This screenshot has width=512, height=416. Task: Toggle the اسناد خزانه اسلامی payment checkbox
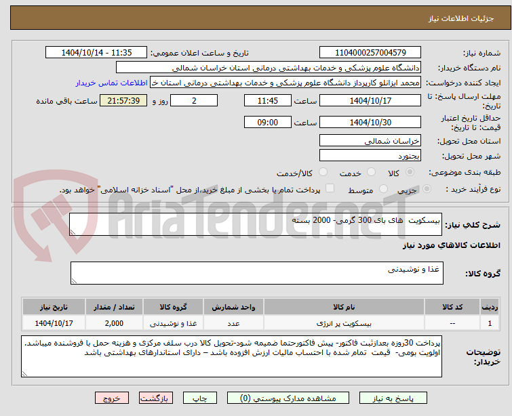pos(330,188)
